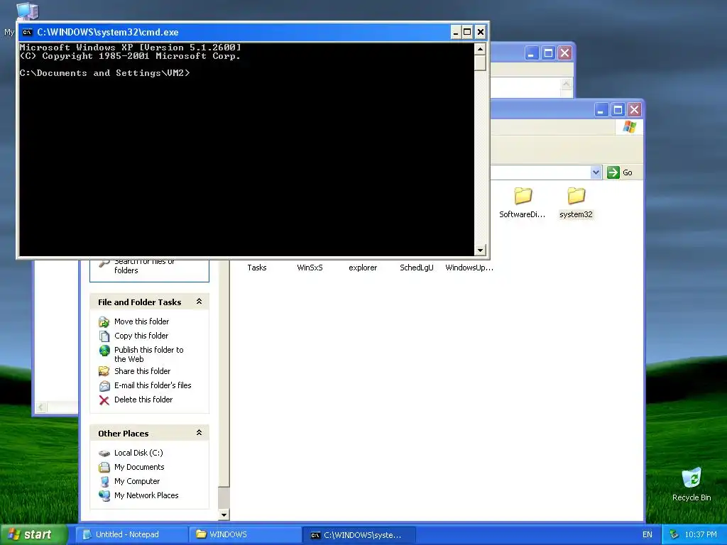Click the cmd.exe title bar system icon
This screenshot has height=545, width=727.
click(x=28, y=32)
